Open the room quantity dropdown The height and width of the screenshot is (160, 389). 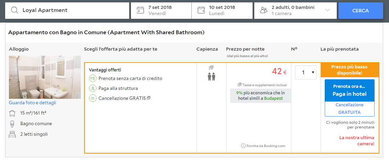click(306, 72)
